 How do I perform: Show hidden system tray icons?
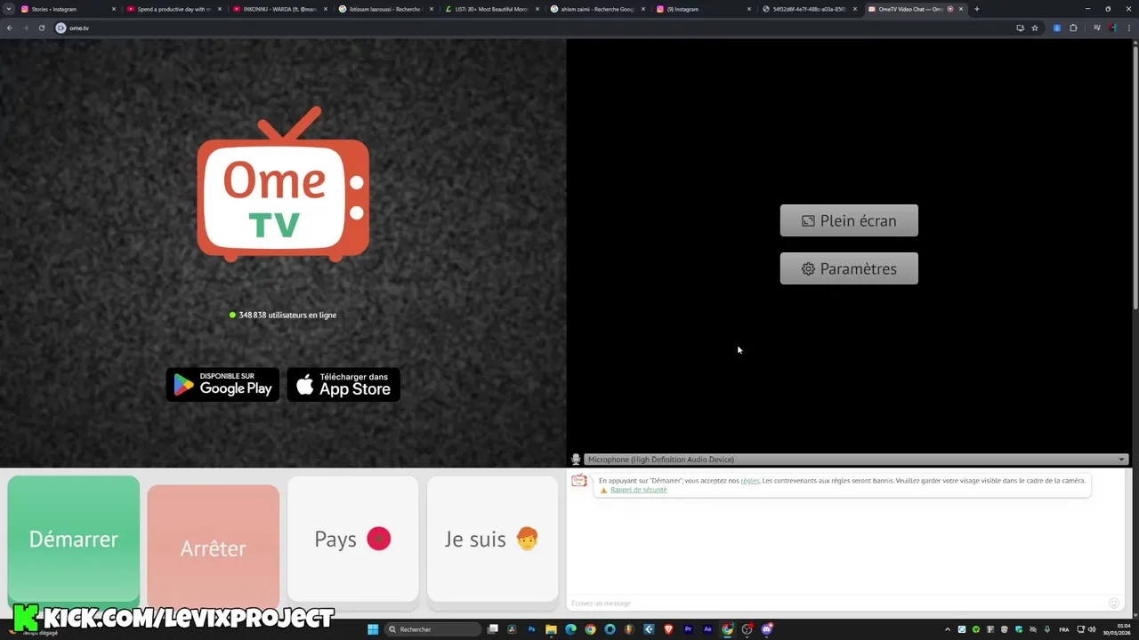click(x=948, y=629)
